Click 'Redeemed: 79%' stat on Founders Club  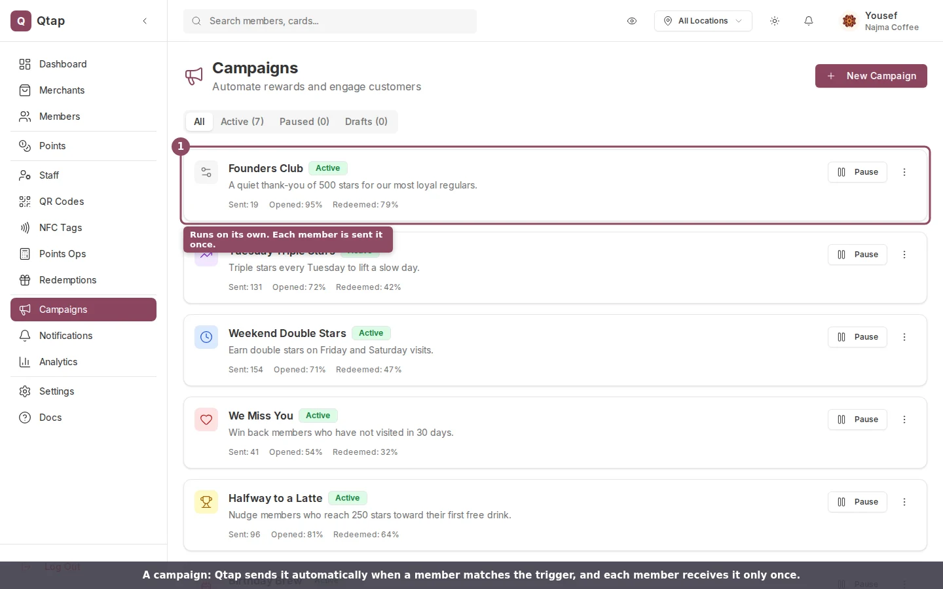point(365,205)
